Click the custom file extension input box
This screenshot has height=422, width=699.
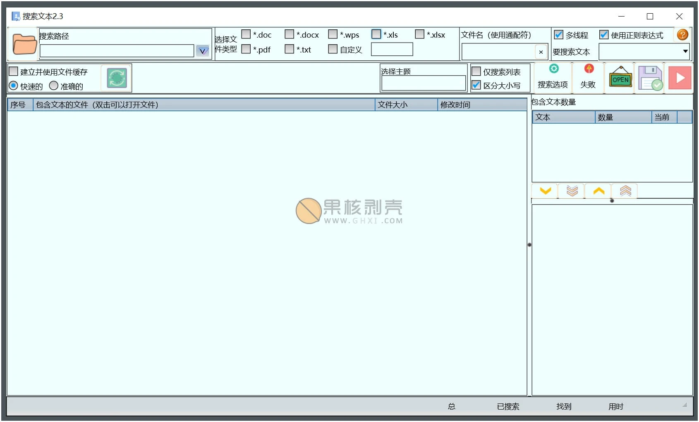392,49
